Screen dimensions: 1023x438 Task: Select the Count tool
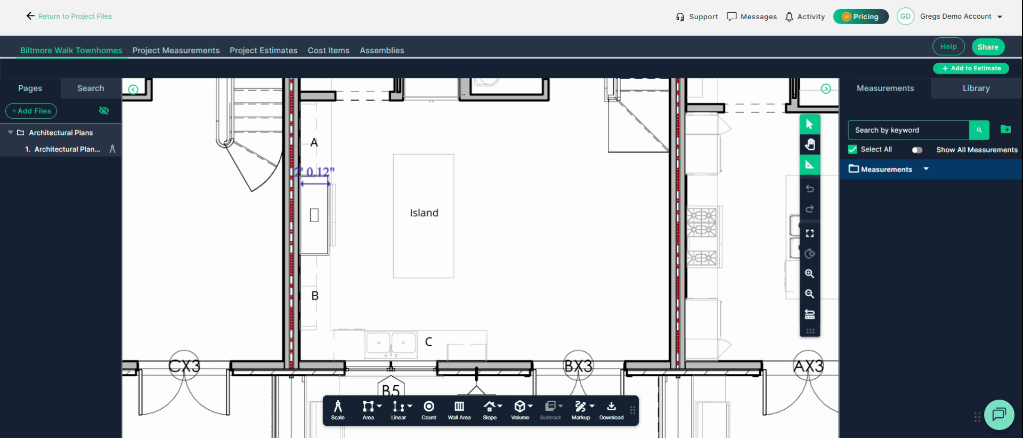(429, 410)
